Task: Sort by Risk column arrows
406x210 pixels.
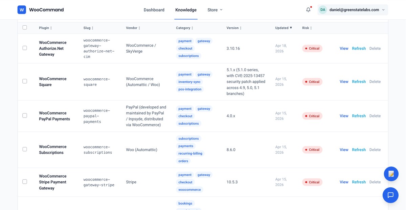Action: tap(311, 28)
